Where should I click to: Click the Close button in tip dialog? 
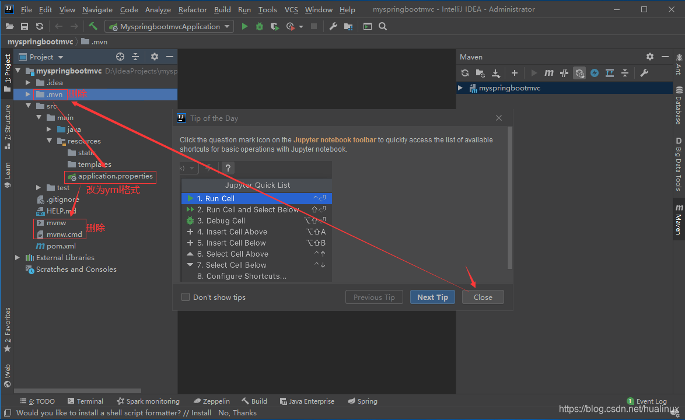(483, 297)
